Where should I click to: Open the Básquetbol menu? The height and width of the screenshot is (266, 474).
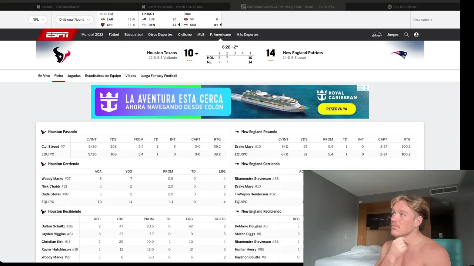[x=133, y=35]
